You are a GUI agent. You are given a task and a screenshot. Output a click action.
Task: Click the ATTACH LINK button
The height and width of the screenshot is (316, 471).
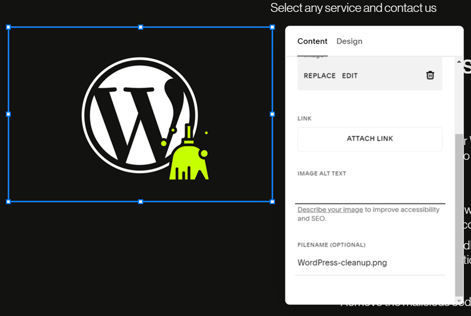tap(370, 139)
